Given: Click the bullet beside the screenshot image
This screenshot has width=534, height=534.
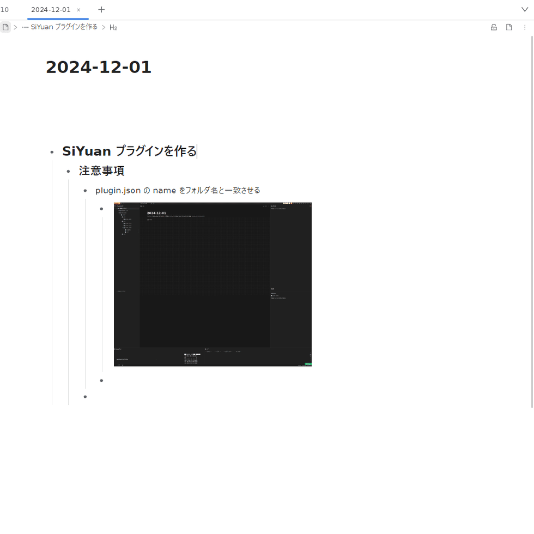Looking at the screenshot, I should 101,209.
